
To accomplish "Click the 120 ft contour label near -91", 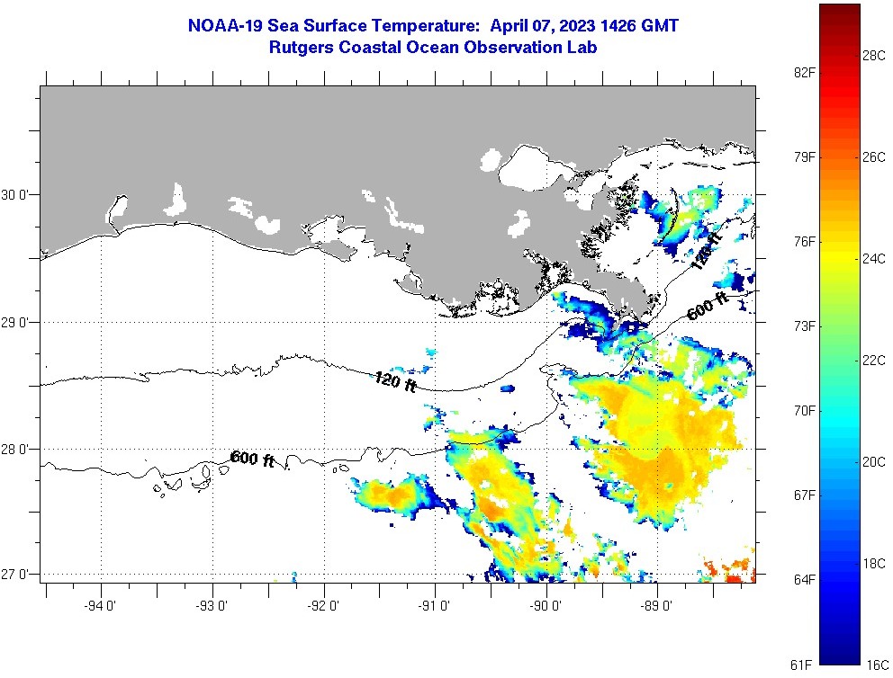I will (x=395, y=381).
